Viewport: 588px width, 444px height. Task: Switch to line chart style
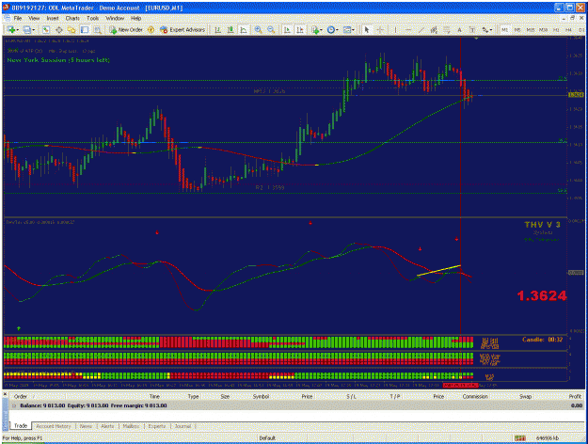click(x=244, y=29)
